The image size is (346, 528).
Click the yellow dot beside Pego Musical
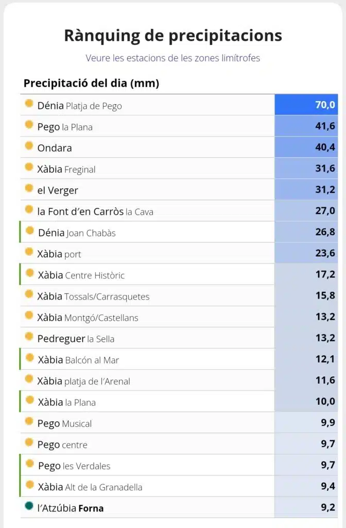pos(29,421)
